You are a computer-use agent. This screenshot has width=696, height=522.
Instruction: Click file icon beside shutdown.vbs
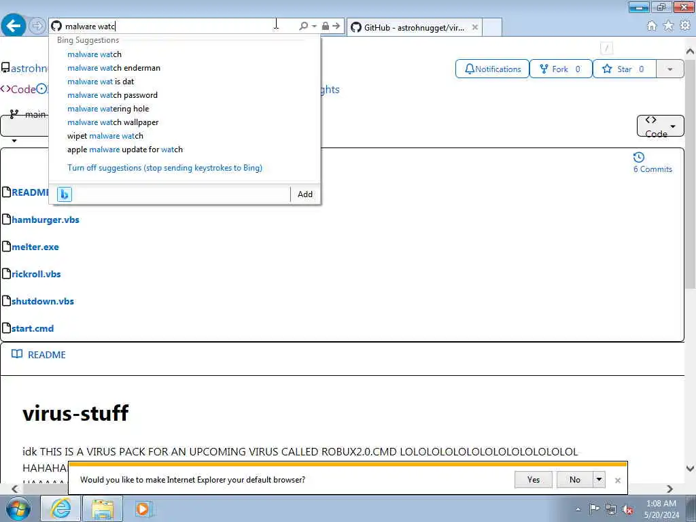pyautogui.click(x=6, y=300)
